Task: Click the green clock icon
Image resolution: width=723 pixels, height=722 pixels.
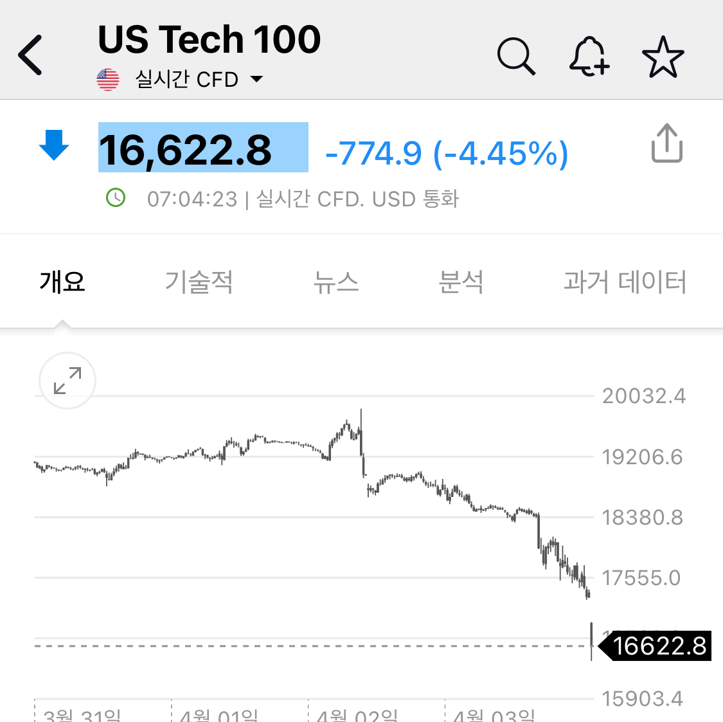Action: [x=116, y=197]
